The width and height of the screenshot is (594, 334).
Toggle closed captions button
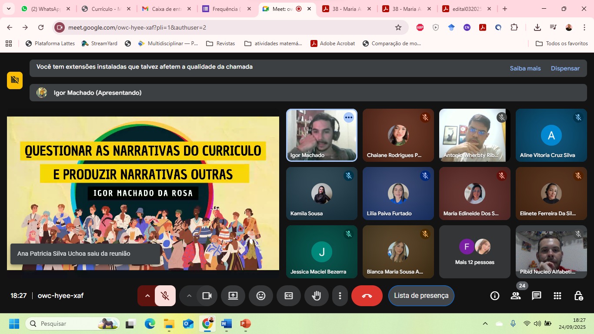(288, 296)
